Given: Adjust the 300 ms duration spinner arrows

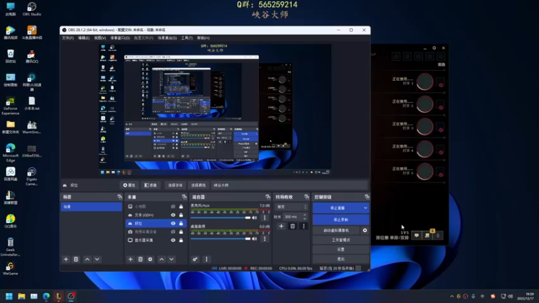Looking at the screenshot, I should tap(305, 217).
